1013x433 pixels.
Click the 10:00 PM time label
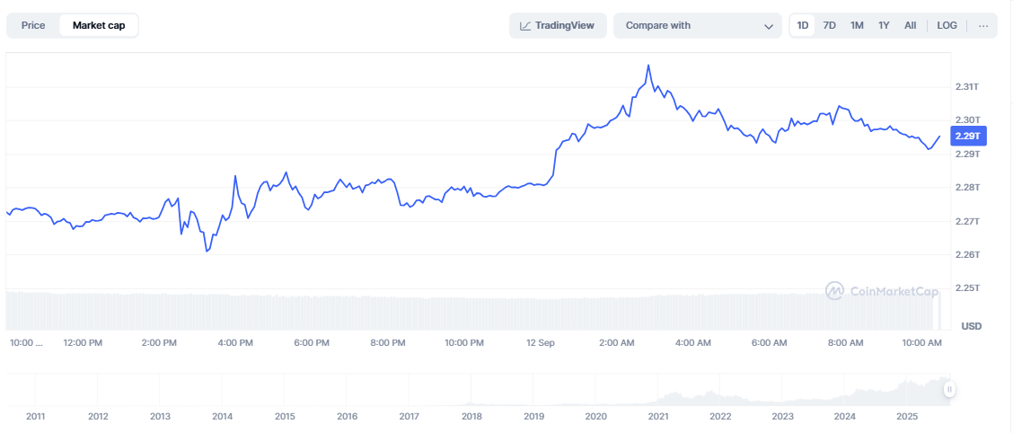pyautogui.click(x=463, y=342)
